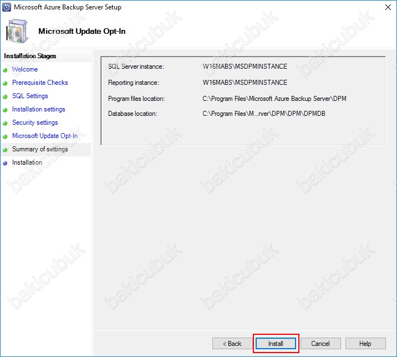Go to SQL Settings stage

(x=30, y=96)
